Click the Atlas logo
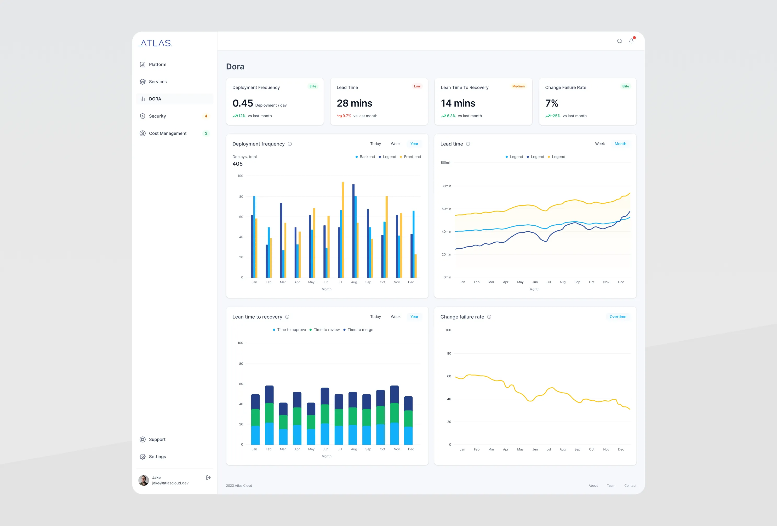 click(155, 43)
